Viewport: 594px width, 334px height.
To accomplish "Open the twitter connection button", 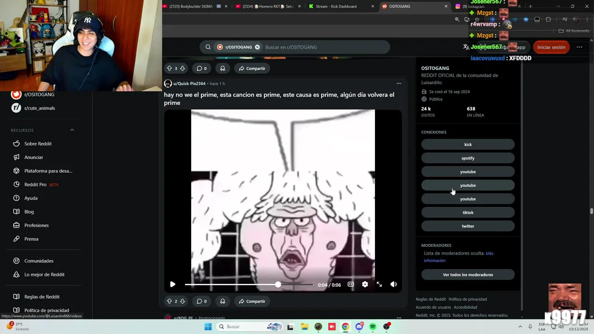I will tap(468, 226).
